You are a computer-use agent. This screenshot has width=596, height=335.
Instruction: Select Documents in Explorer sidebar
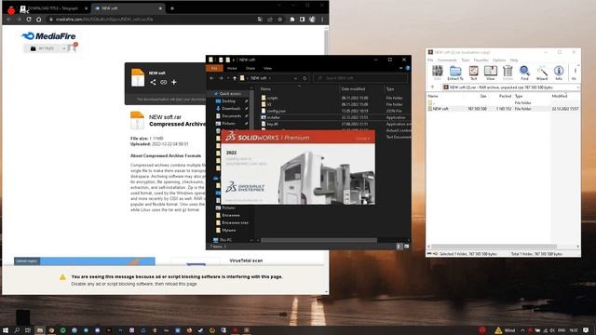pos(231,115)
